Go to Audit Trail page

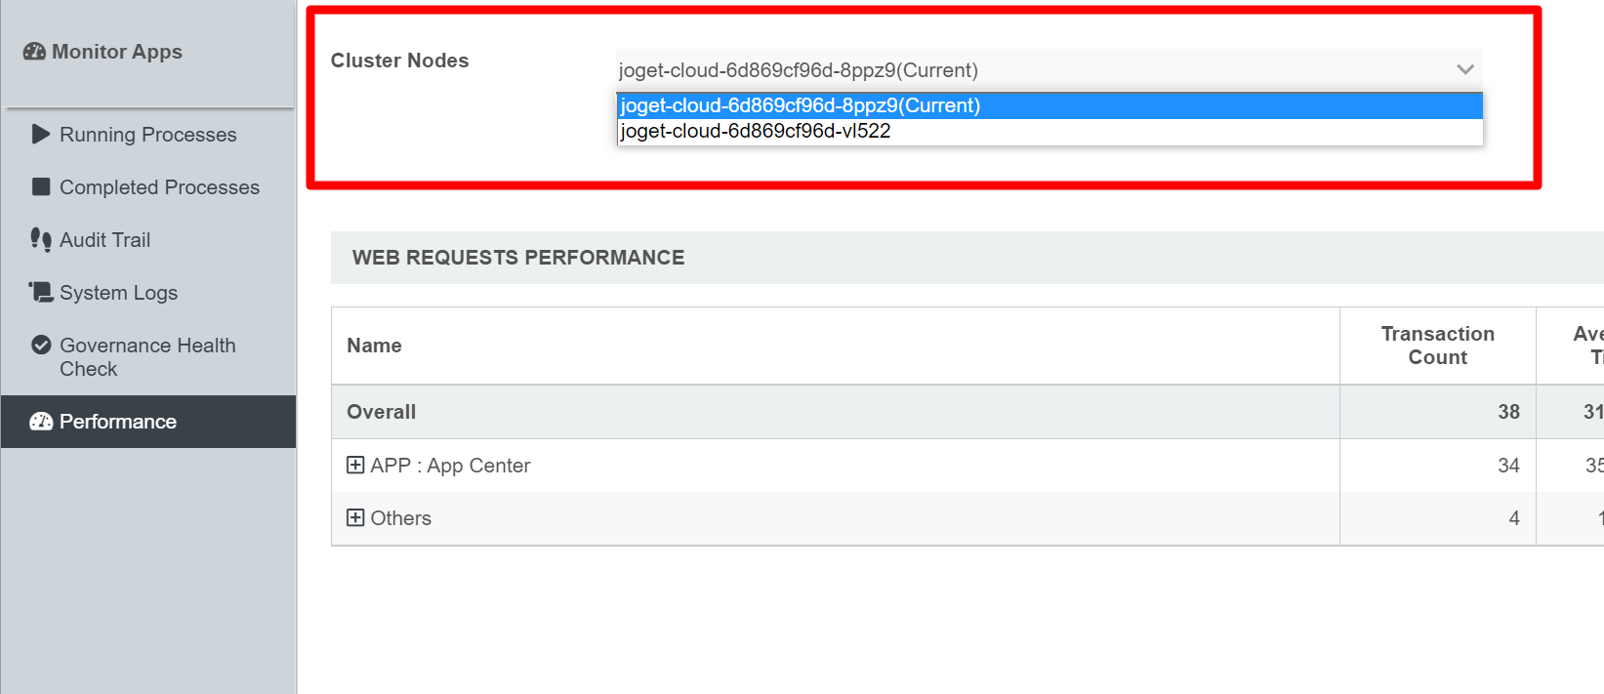[104, 240]
